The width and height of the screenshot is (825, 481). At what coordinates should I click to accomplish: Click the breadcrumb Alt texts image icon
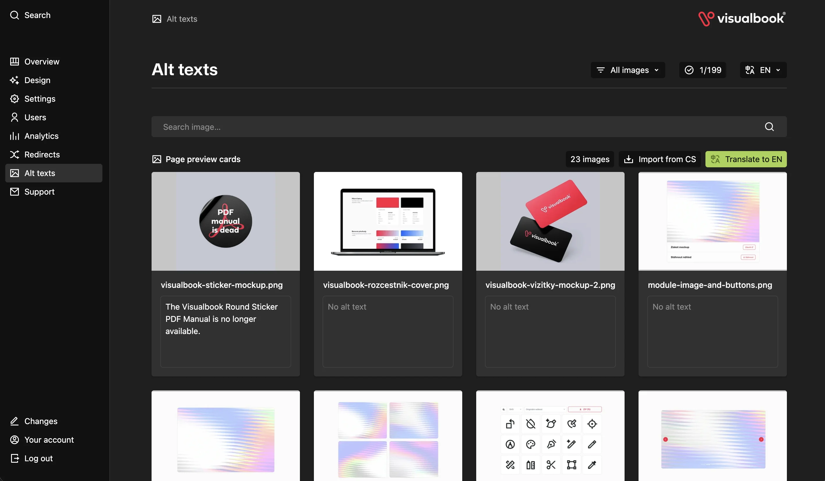tap(157, 19)
